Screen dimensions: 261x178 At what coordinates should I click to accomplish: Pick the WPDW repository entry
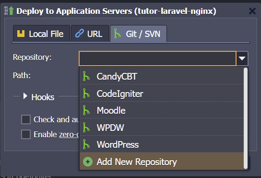[162, 127]
